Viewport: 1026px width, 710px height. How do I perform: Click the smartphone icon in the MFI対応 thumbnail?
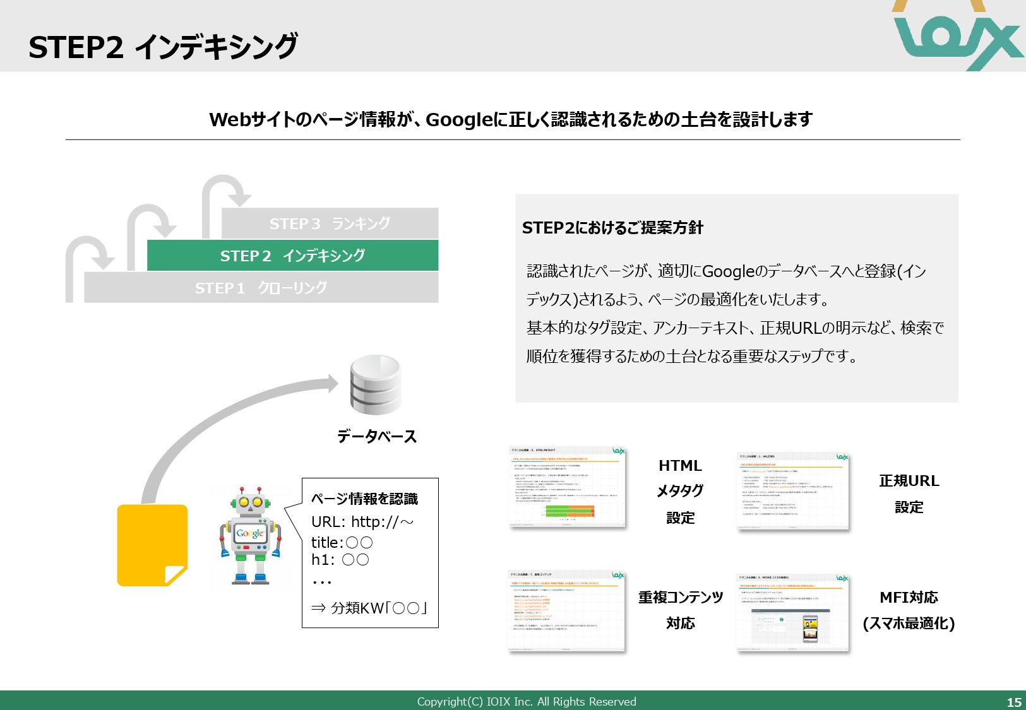pos(810,628)
